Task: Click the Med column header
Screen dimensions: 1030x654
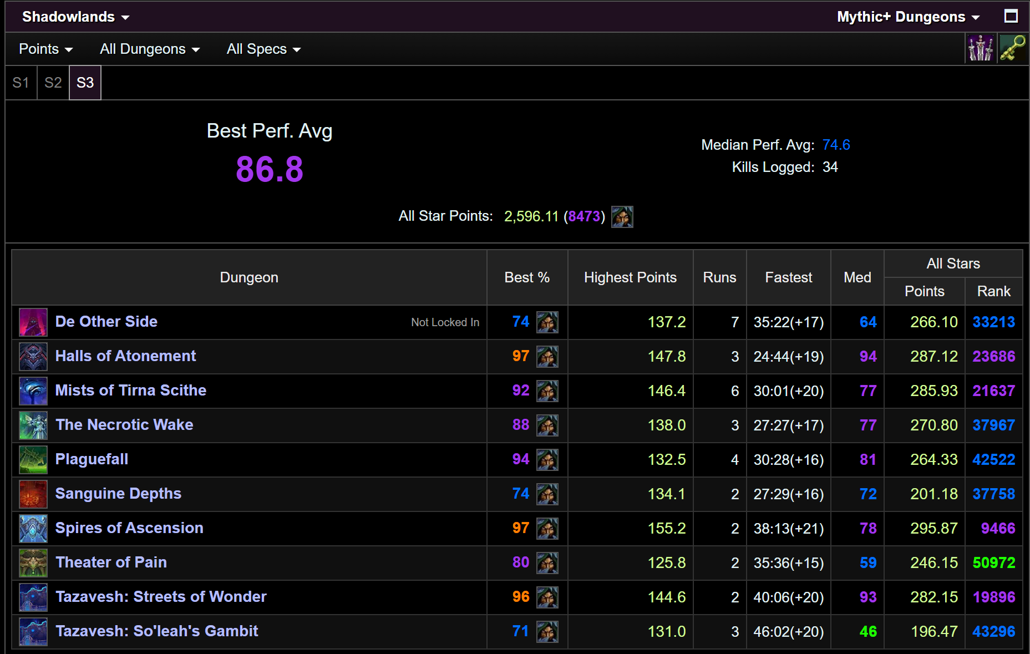Action: 857,277
